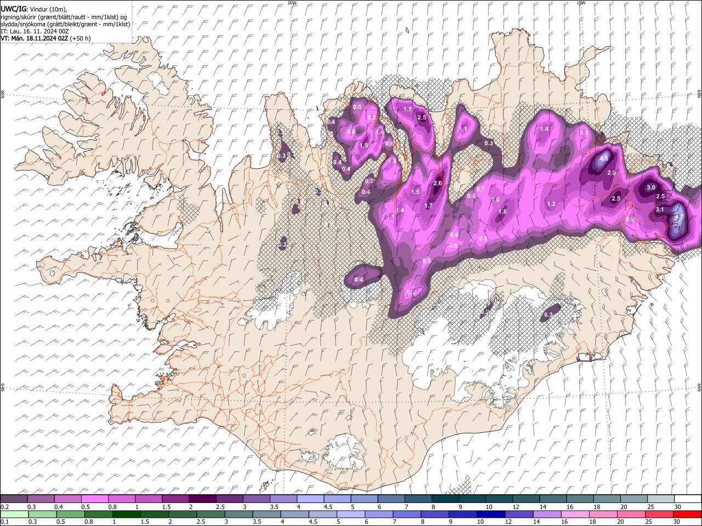The image size is (702, 526).
Task: Click the 15W longitude label
Action: [x=581, y=3]
